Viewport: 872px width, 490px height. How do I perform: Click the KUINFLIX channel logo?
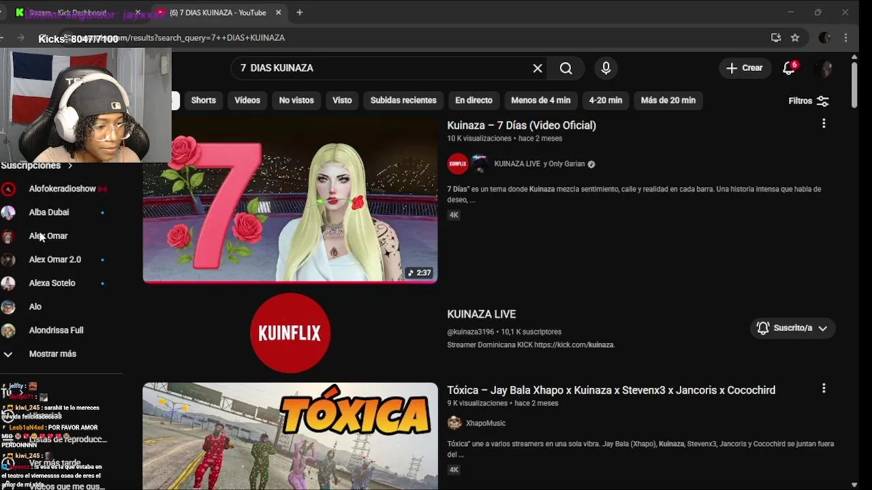pyautogui.click(x=290, y=333)
